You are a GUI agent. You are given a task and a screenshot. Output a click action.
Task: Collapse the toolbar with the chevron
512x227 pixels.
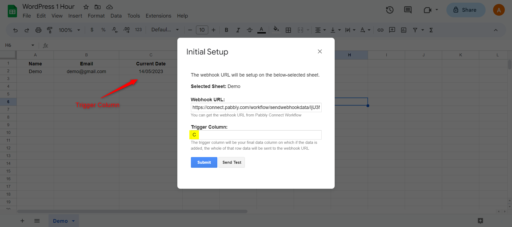click(496, 30)
